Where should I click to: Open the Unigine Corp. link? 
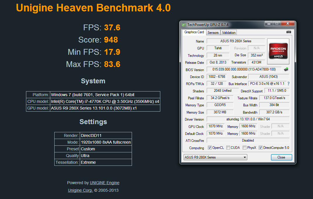(x=80, y=190)
